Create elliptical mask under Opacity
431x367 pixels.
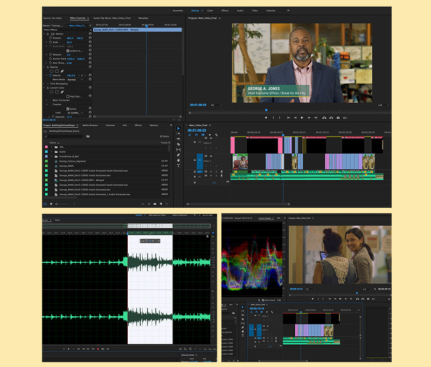51,71
